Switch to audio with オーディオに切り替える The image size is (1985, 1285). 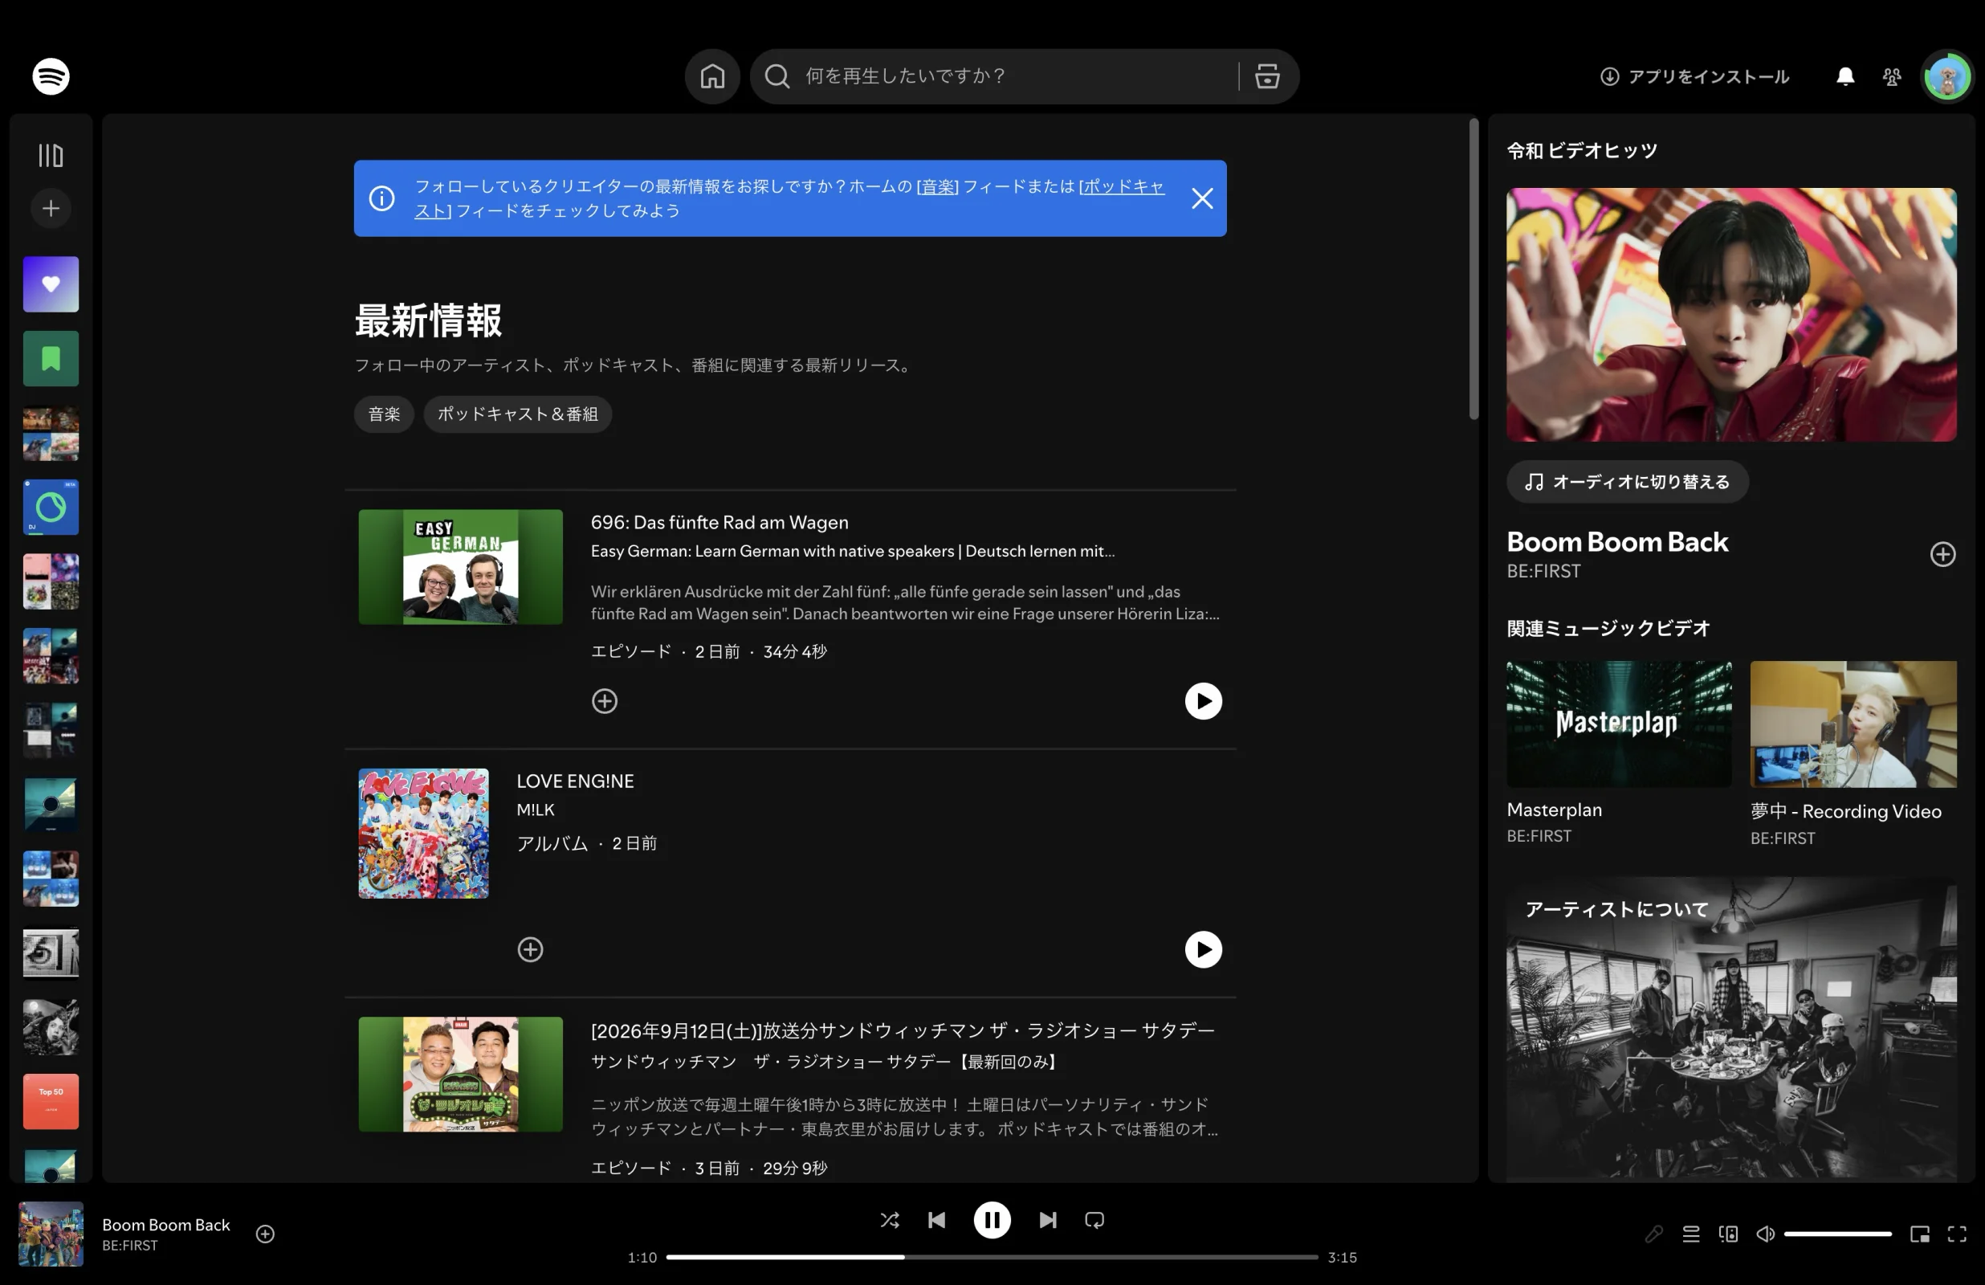[1627, 483]
